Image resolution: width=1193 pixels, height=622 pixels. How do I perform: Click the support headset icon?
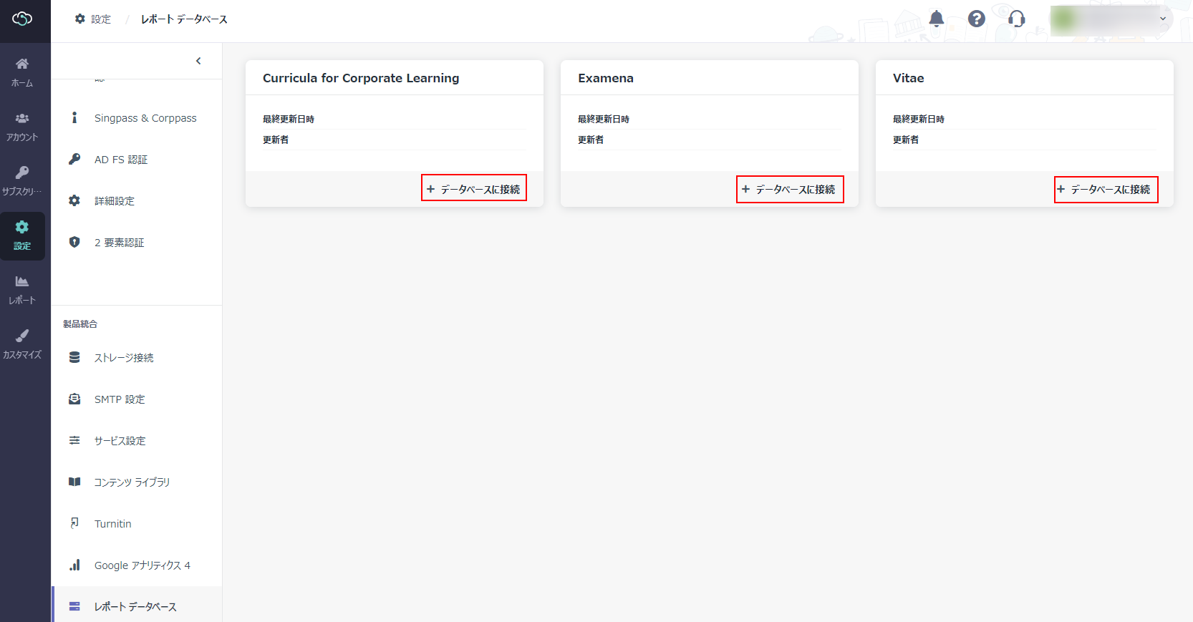point(1016,19)
